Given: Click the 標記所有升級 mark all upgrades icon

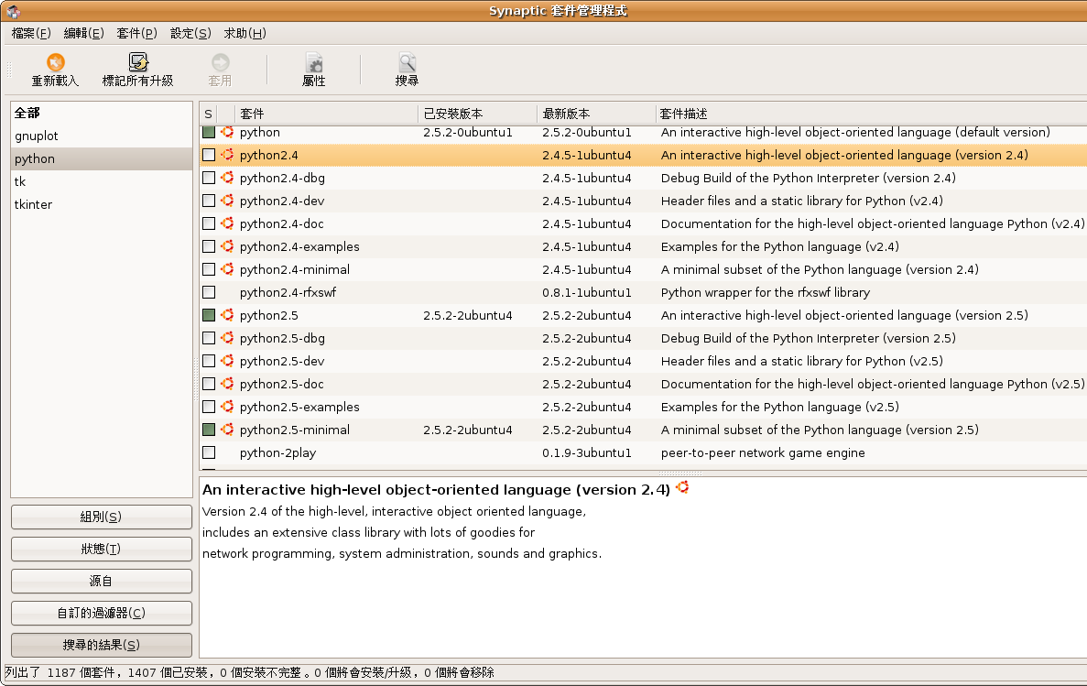Looking at the screenshot, I should click(x=138, y=62).
